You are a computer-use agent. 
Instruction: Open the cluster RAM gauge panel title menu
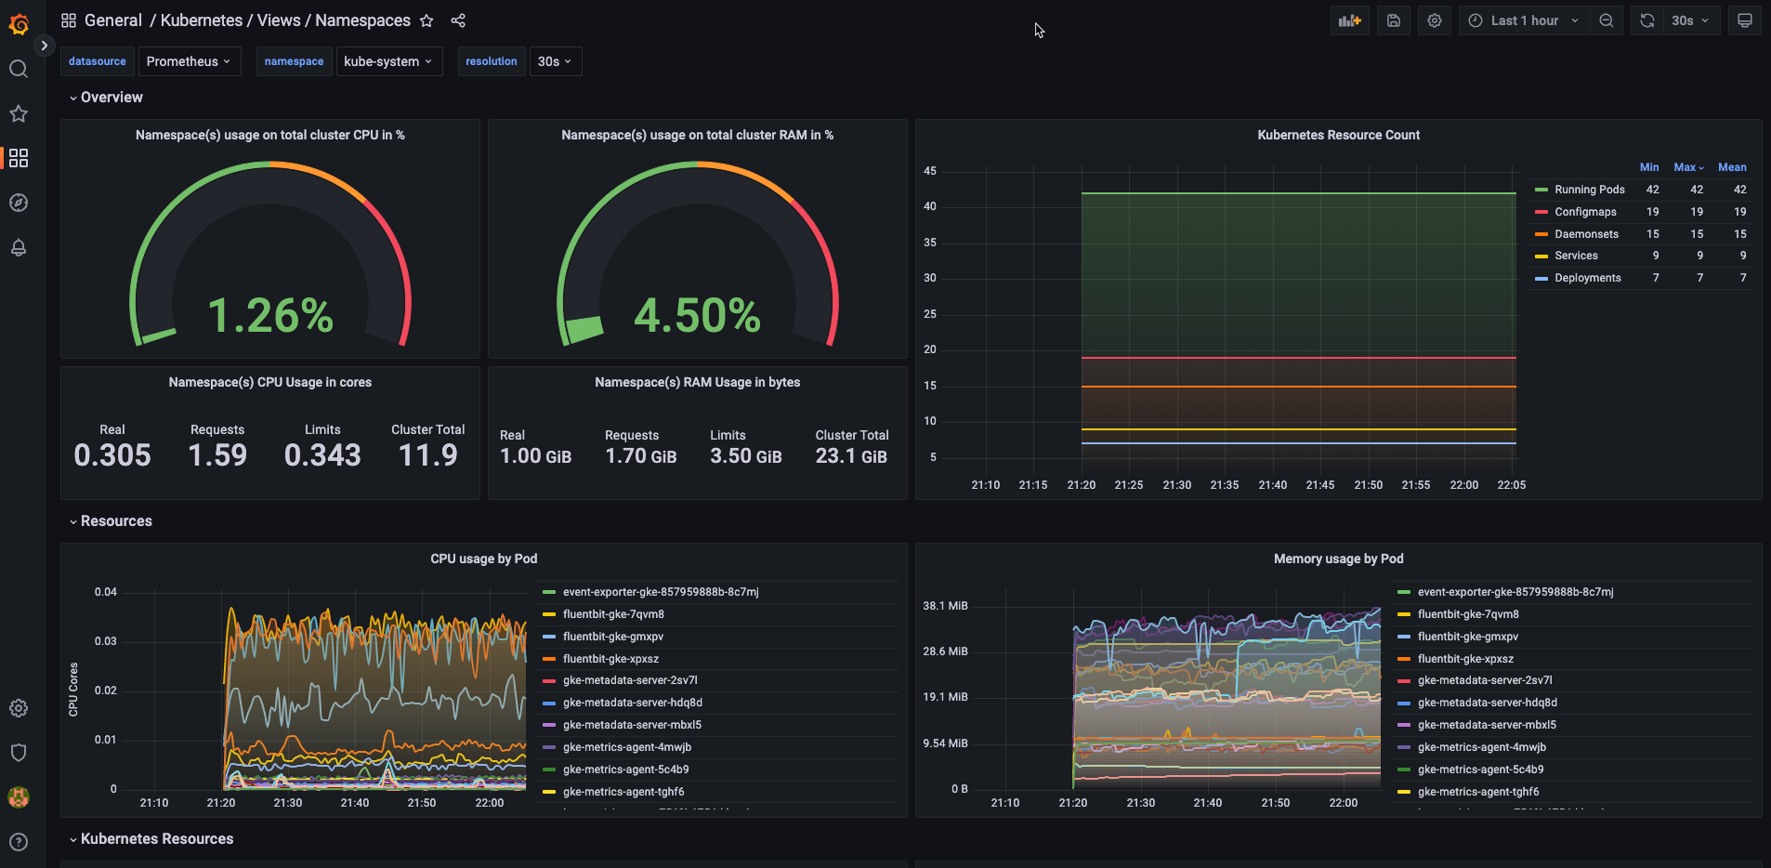pyautogui.click(x=698, y=135)
